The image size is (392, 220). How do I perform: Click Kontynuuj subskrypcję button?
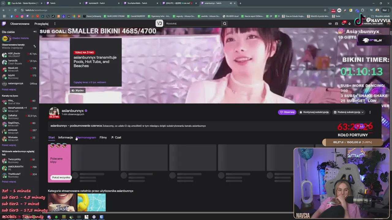coord(314,112)
